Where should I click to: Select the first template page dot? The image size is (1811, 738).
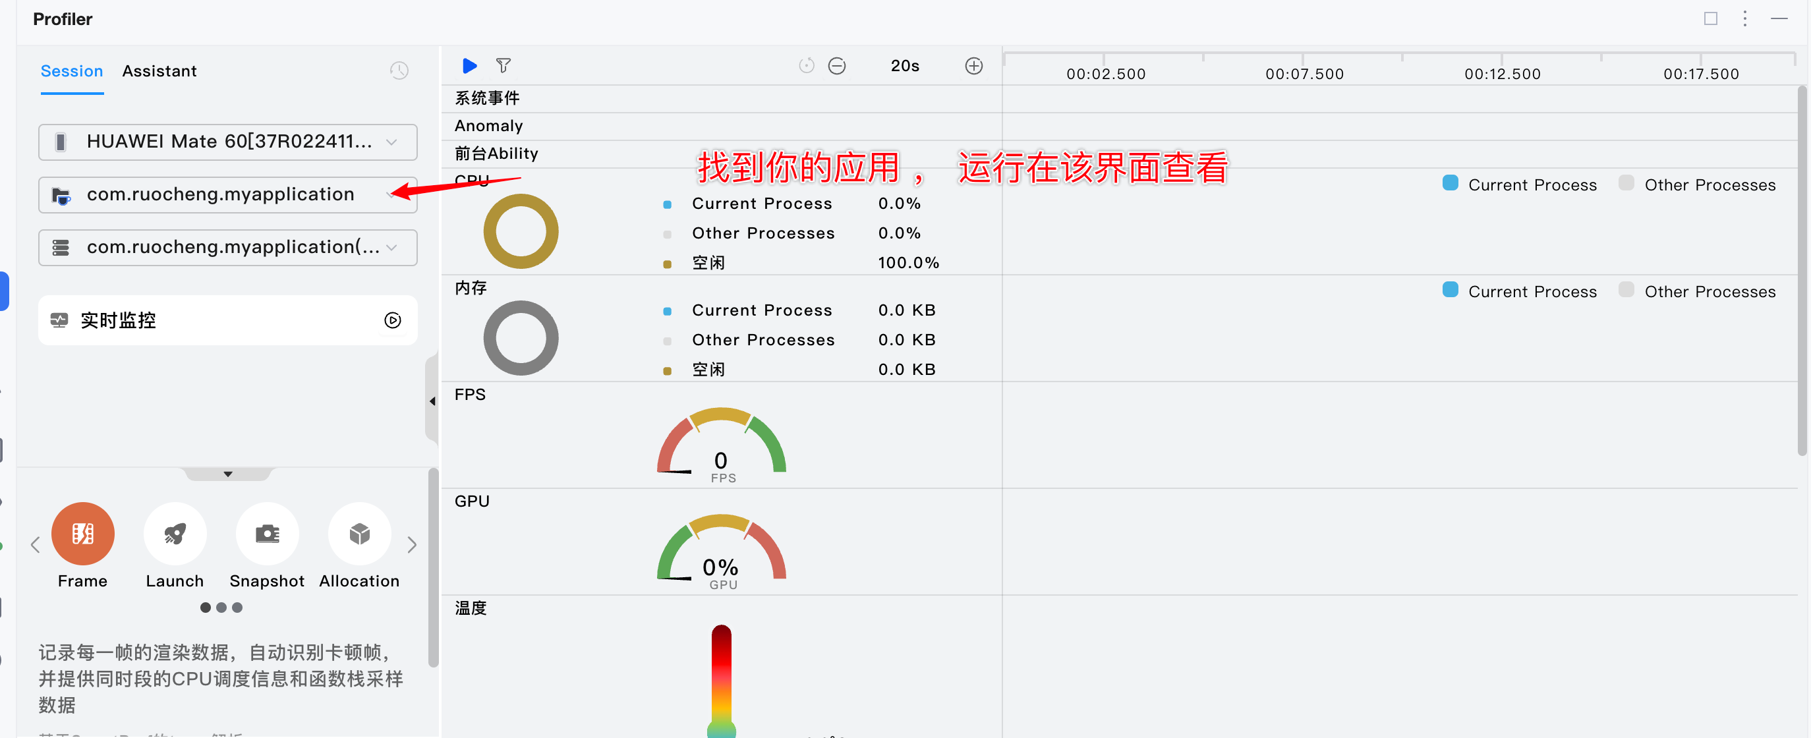205,608
